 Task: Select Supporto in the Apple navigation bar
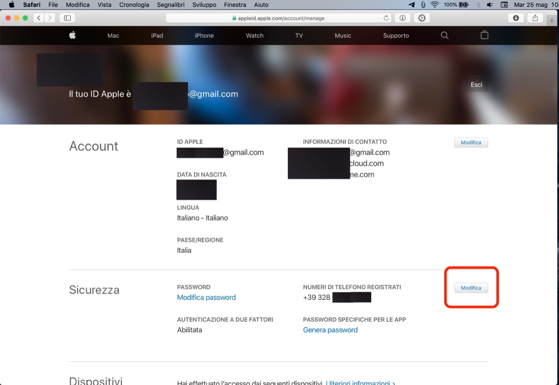[395, 35]
